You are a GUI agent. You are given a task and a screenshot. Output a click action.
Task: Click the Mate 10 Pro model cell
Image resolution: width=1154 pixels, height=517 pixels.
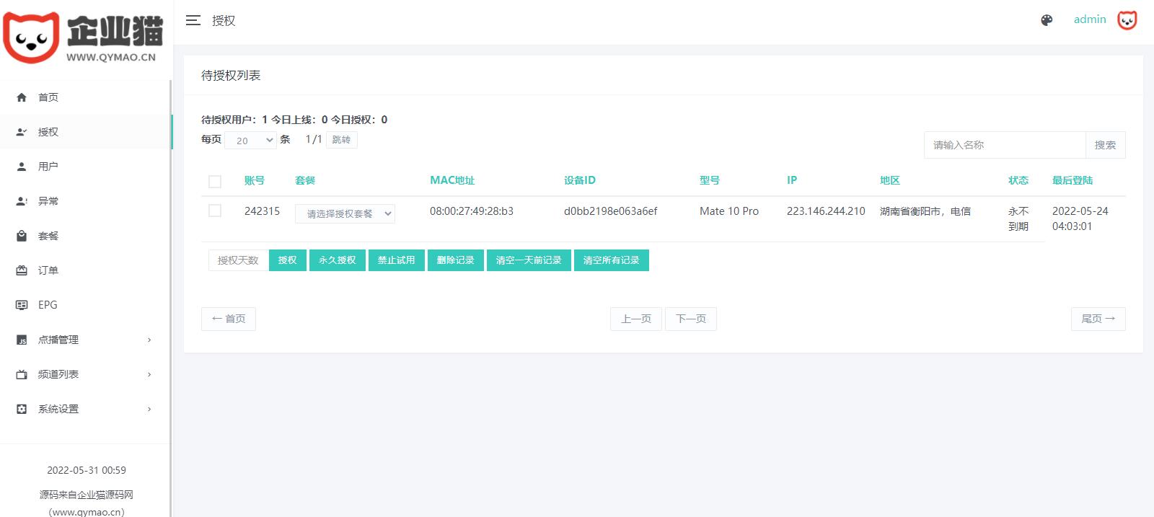coord(729,211)
